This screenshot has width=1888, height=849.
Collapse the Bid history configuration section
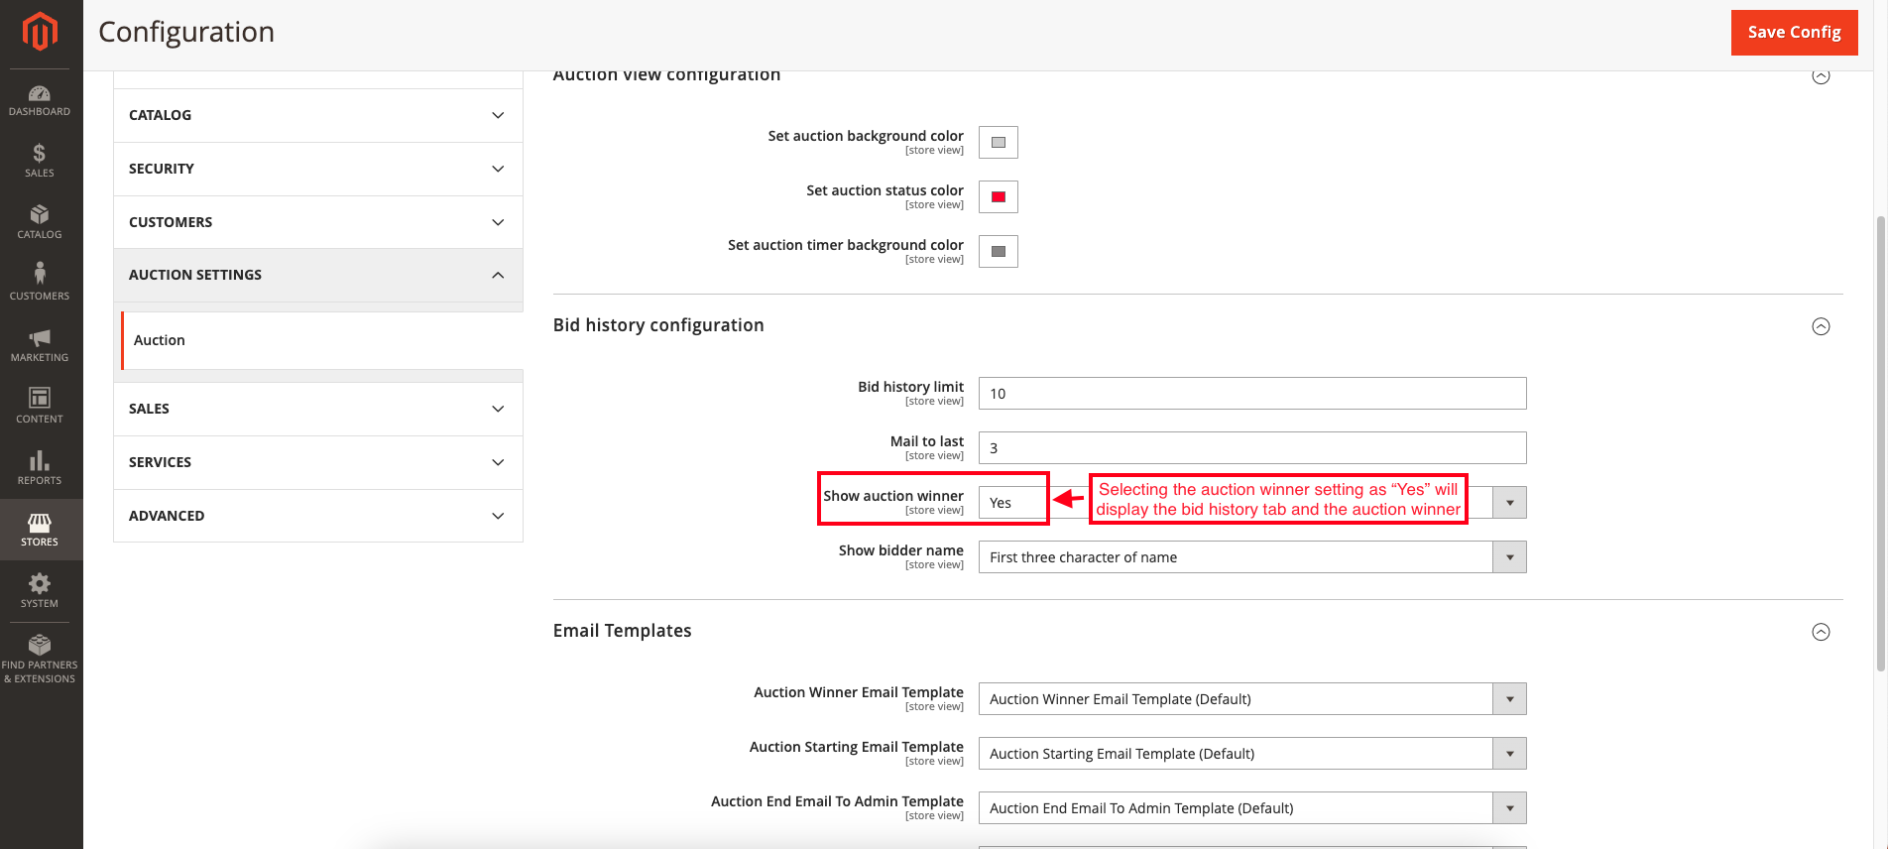coord(1821,326)
